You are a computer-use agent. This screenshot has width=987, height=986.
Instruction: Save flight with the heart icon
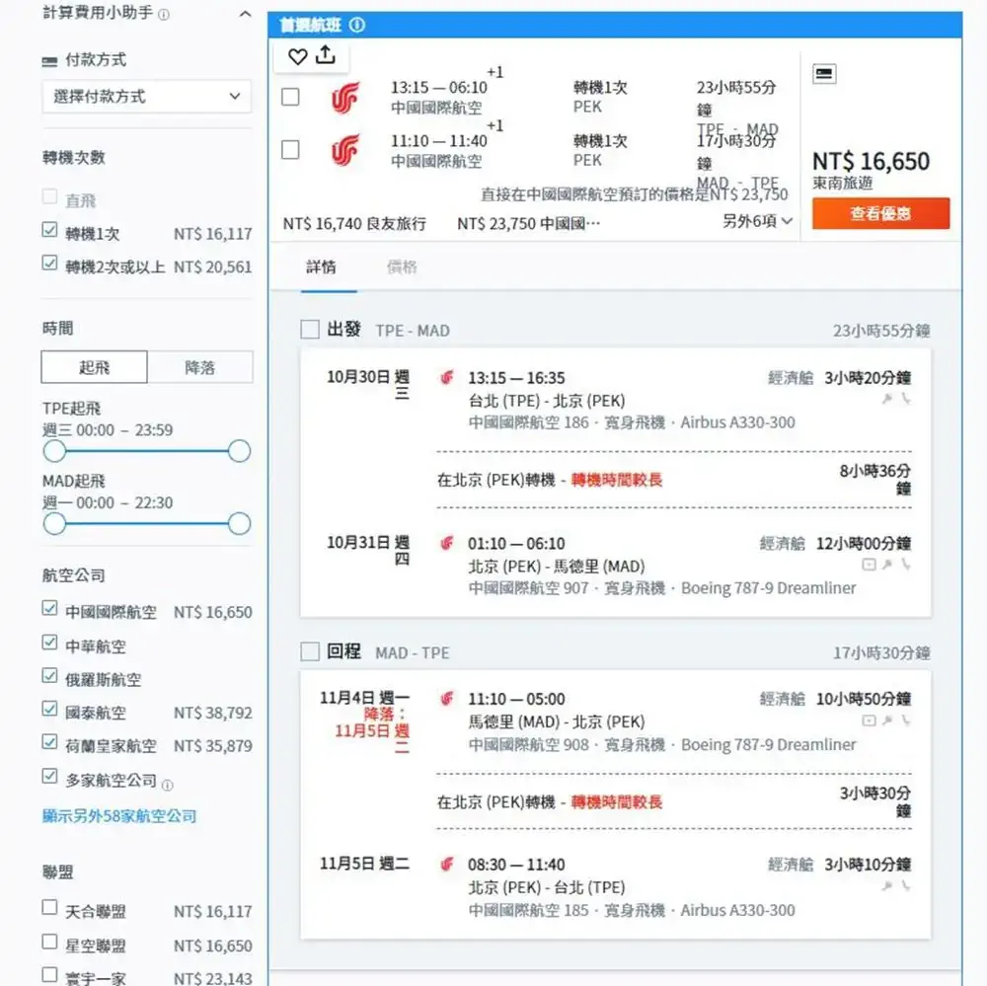[297, 56]
